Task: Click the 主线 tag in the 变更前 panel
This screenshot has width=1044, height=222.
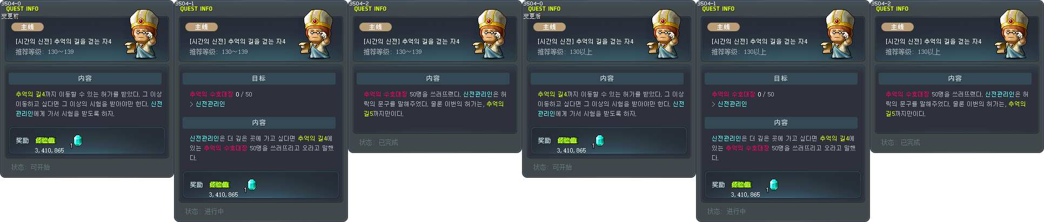Action: [x=27, y=27]
